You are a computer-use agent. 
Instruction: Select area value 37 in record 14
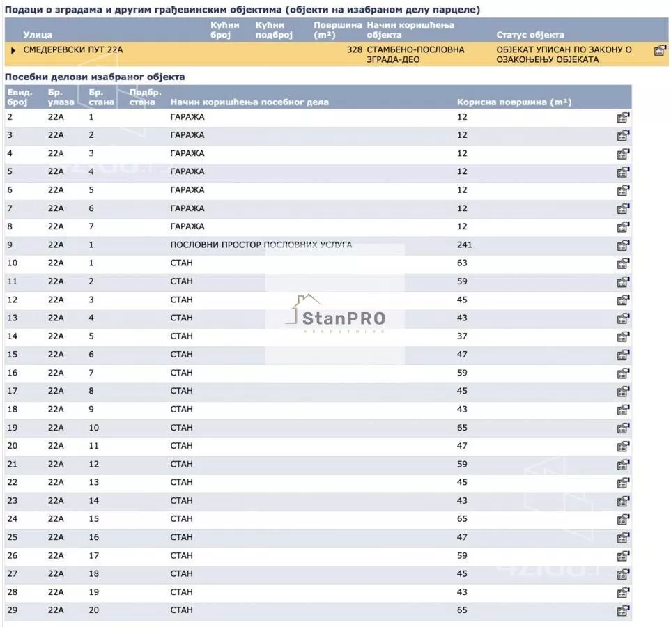462,336
